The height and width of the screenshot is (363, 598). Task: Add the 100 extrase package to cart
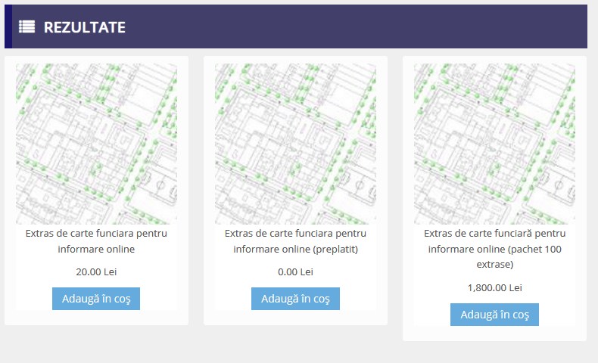coord(494,315)
